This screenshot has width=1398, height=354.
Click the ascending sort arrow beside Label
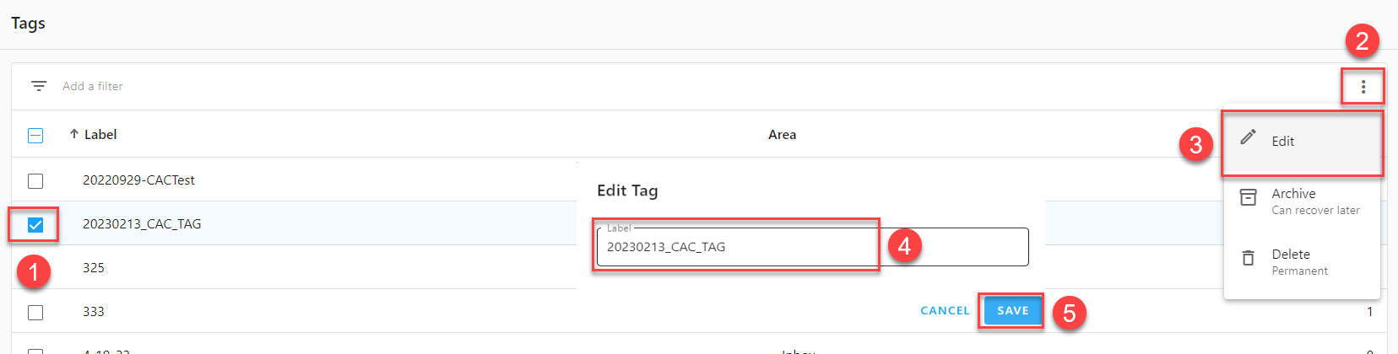click(x=74, y=134)
